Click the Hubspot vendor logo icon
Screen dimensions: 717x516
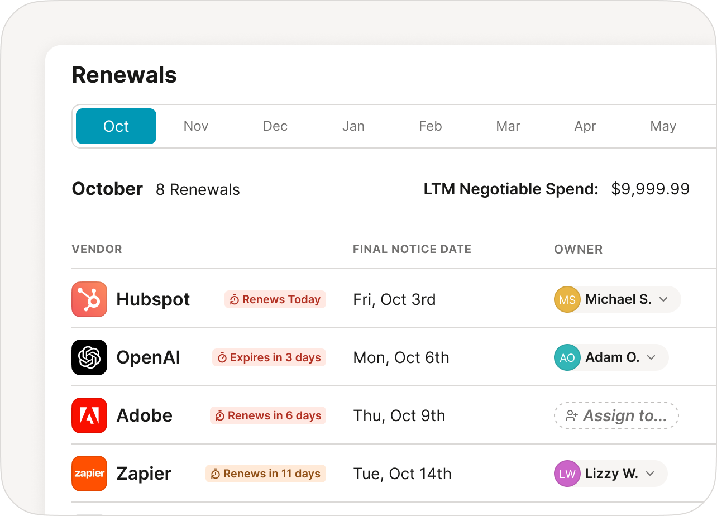click(x=89, y=299)
